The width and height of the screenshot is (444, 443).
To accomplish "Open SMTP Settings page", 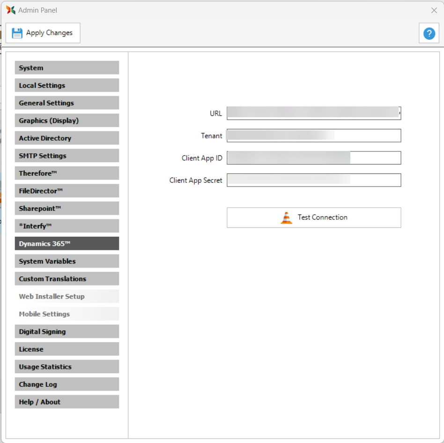I will [67, 156].
